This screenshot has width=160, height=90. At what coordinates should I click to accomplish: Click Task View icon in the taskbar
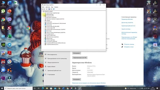pos(39,88)
